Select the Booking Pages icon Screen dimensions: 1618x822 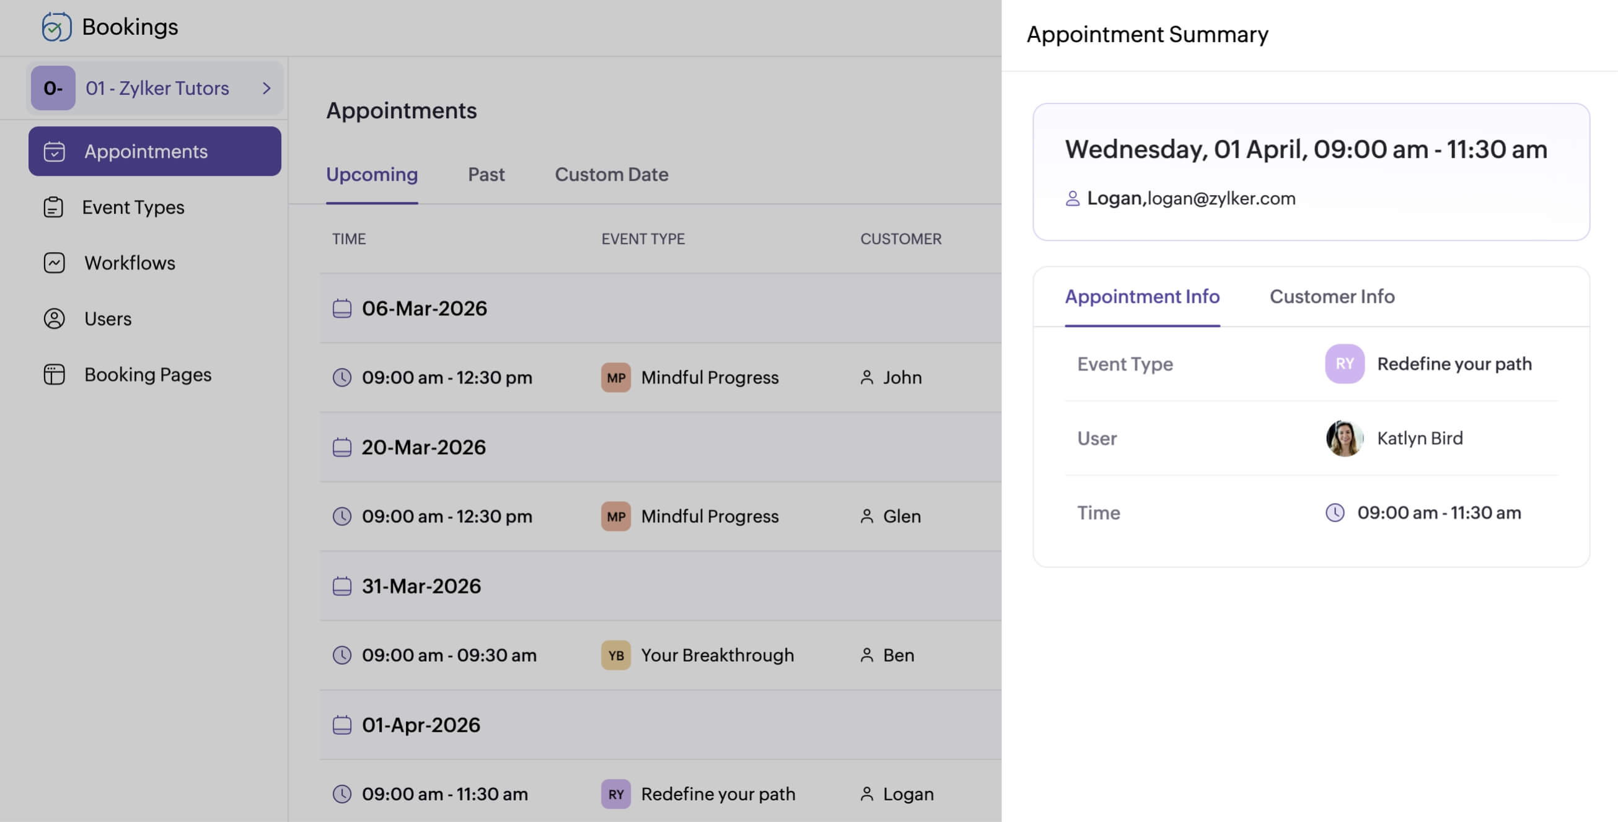point(54,374)
